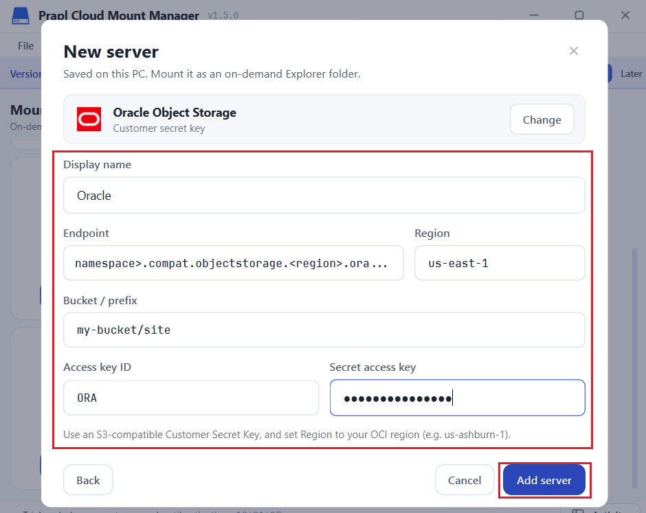The width and height of the screenshot is (646, 513).
Task: Click the "Oracle Object Storage" heading text
Action: click(x=175, y=113)
